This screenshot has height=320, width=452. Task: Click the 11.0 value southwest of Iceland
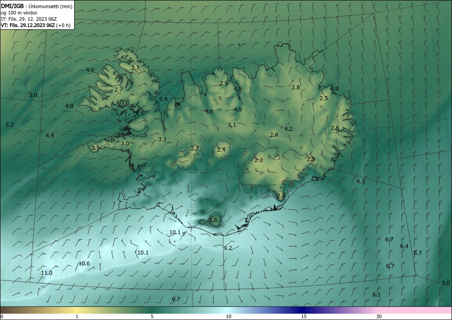[x=47, y=273]
